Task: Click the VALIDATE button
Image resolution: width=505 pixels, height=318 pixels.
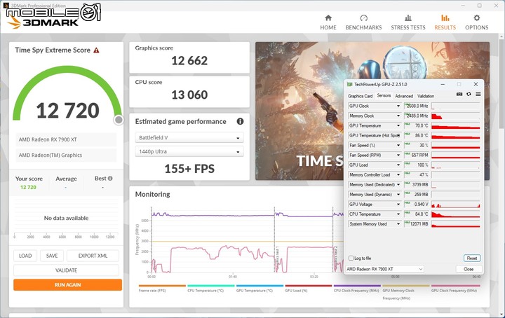Action: pos(66,270)
